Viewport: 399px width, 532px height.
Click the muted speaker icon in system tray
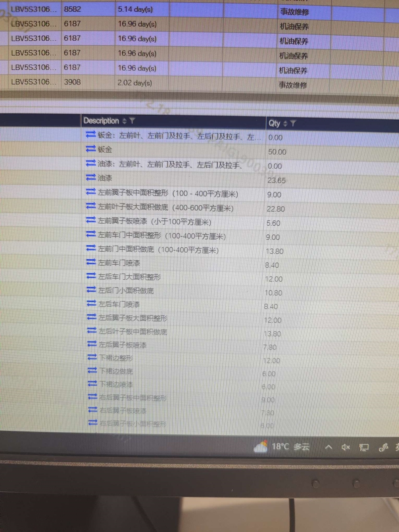click(x=345, y=447)
